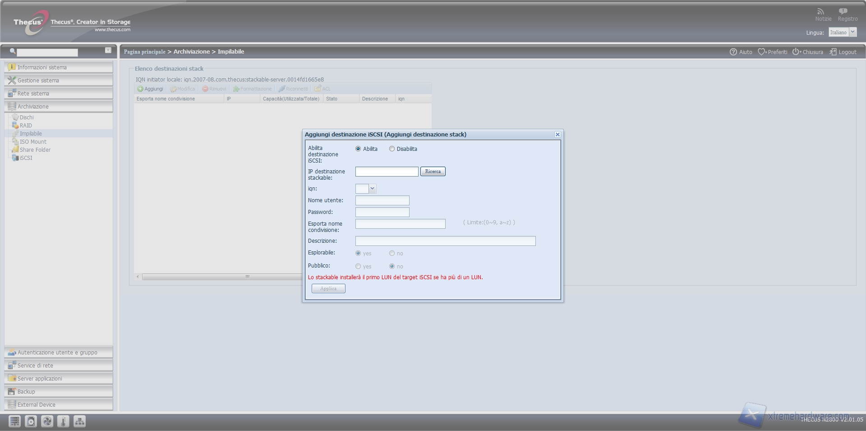The height and width of the screenshot is (431, 866).
Task: Follow the Pagina principale breadcrumb link
Action: tap(144, 52)
